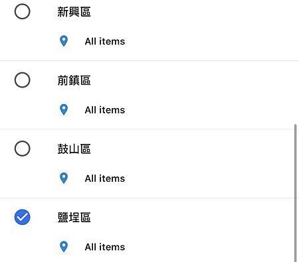Click the map pin icon under 新興區
299x262 pixels.
point(64,41)
